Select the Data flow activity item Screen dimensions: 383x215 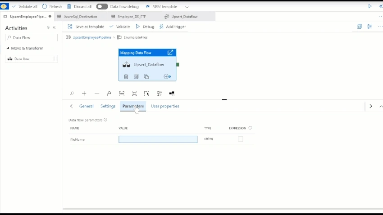coord(31,59)
